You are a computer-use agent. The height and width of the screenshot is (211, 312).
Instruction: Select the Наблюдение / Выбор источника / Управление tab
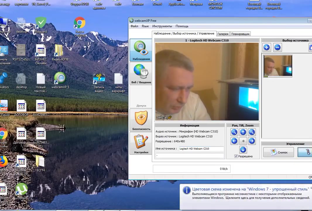tap(184, 33)
